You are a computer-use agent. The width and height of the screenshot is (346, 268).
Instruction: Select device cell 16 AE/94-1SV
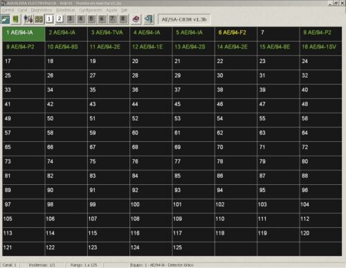coord(321,48)
